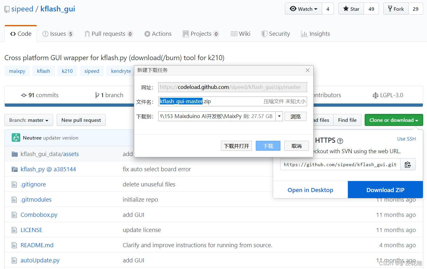Click the file icon beside .gitignore
The image size is (427, 269).
[x=14, y=185]
